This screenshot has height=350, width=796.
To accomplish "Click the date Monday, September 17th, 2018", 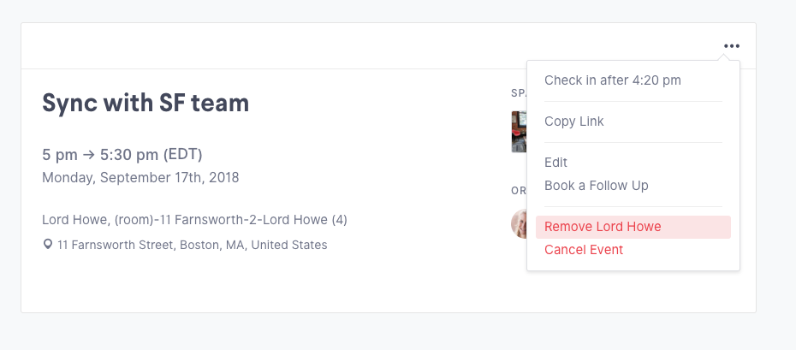I will point(140,178).
